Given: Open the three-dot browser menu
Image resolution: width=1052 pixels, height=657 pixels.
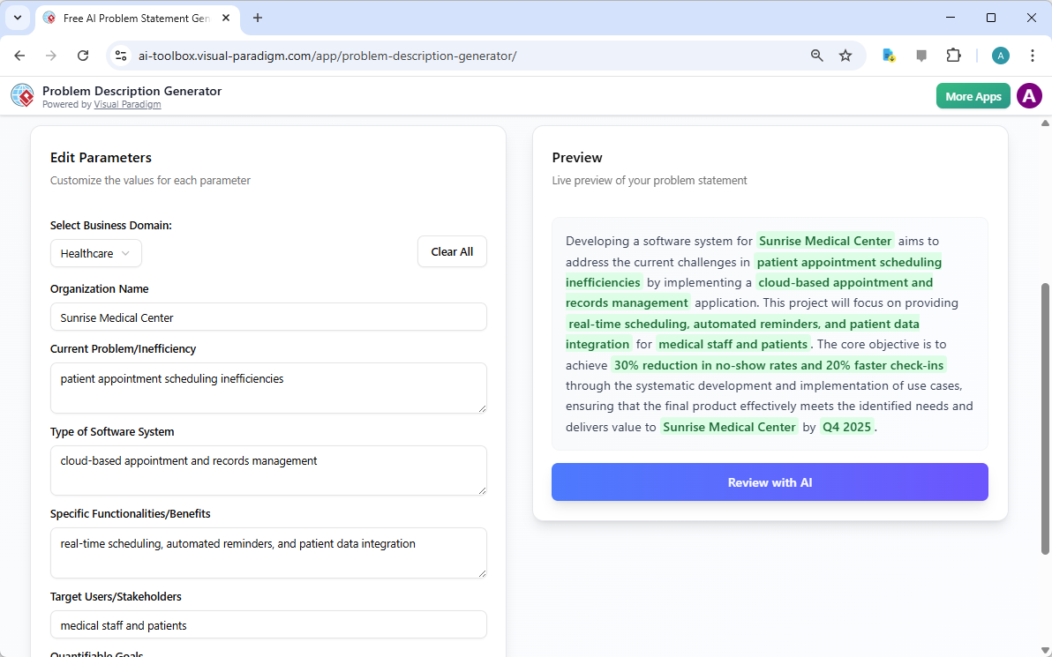Looking at the screenshot, I should tap(1033, 55).
